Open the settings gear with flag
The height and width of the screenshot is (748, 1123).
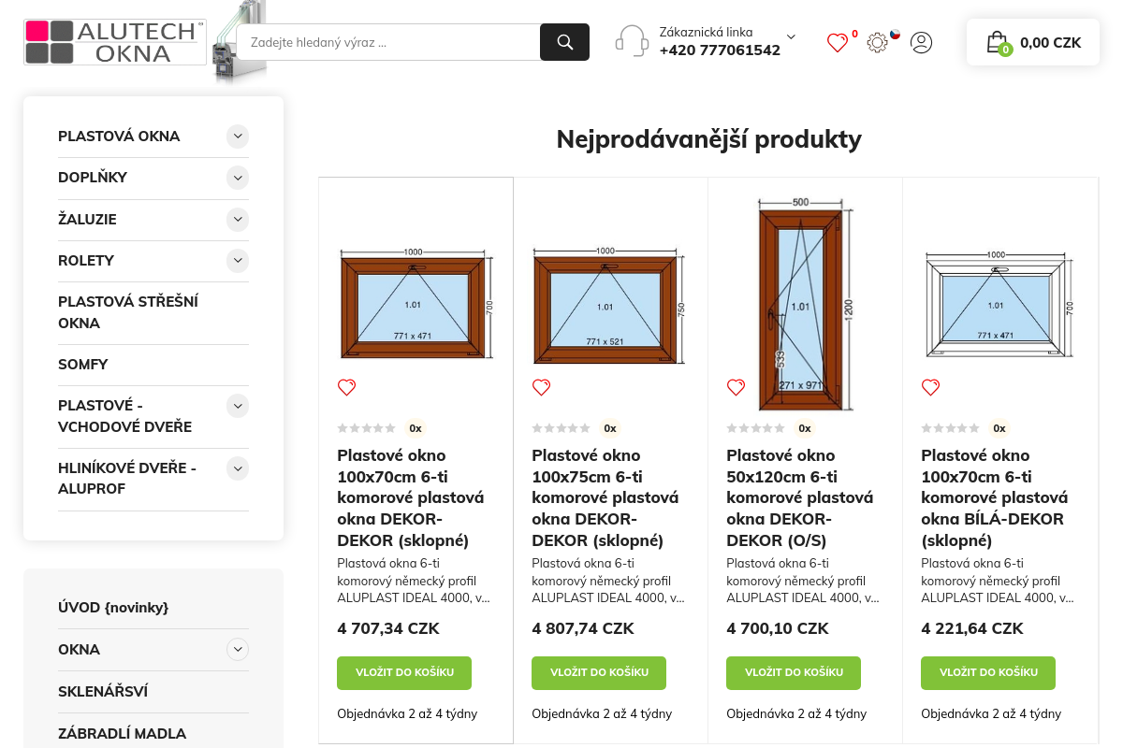click(x=878, y=42)
